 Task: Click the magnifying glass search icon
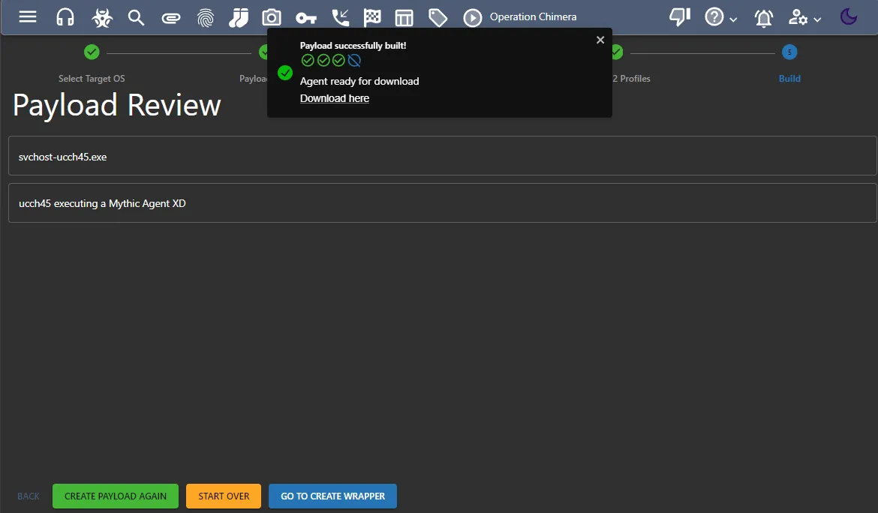[136, 17]
